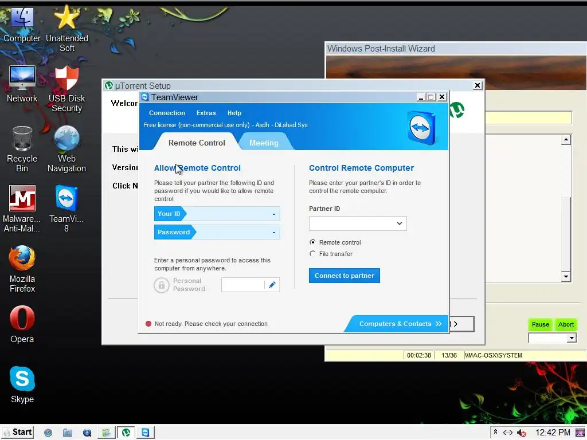Click Connect to partner button

345,276
